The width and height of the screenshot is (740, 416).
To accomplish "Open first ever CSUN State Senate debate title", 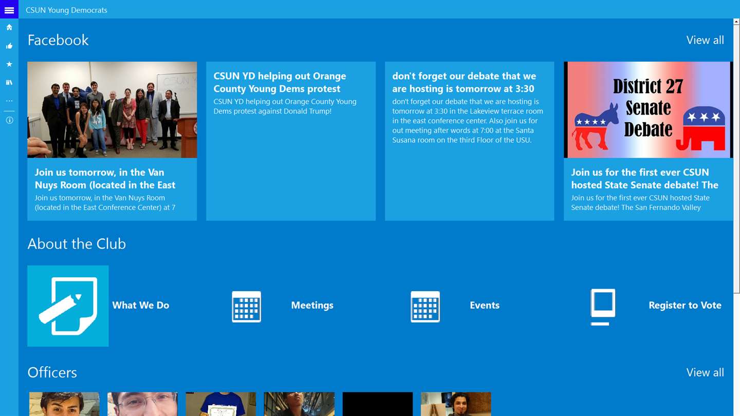I will coord(644,179).
